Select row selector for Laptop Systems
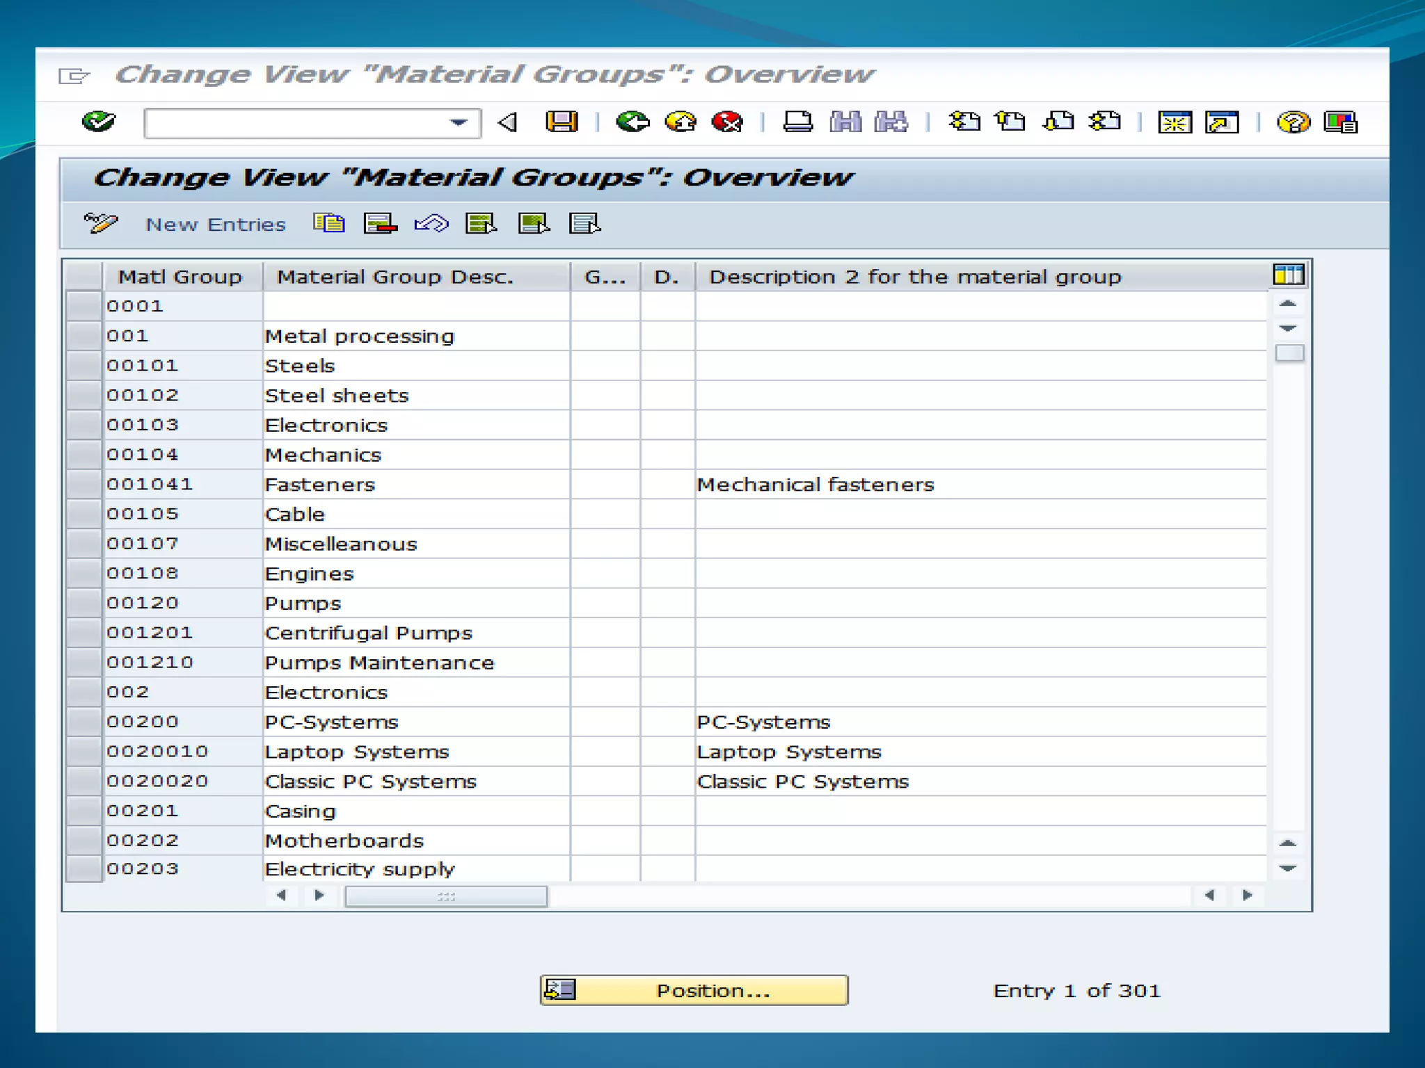The height and width of the screenshot is (1068, 1425). [x=83, y=751]
